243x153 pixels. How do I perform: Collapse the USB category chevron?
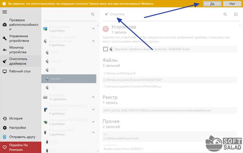[x=93, y=132]
